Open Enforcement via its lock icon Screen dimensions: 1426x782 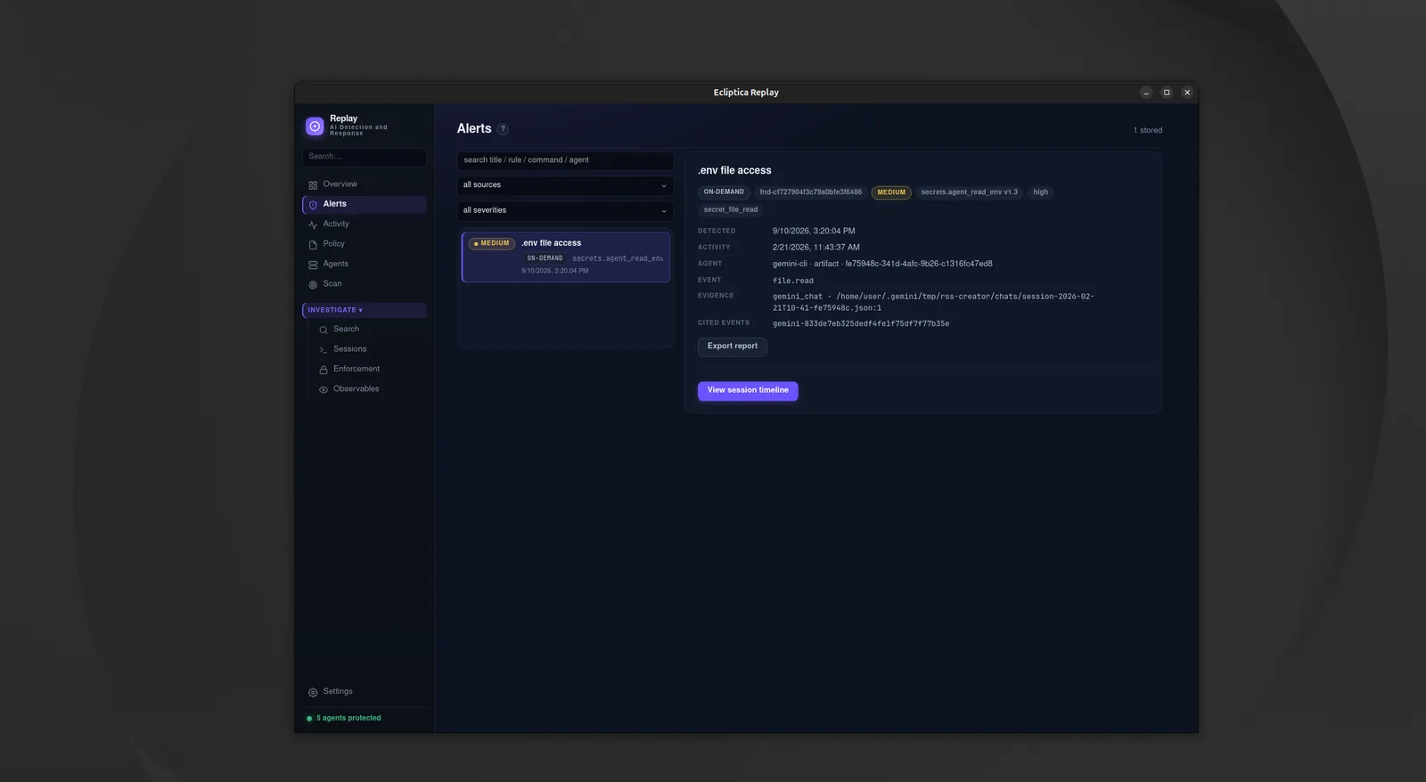324,370
